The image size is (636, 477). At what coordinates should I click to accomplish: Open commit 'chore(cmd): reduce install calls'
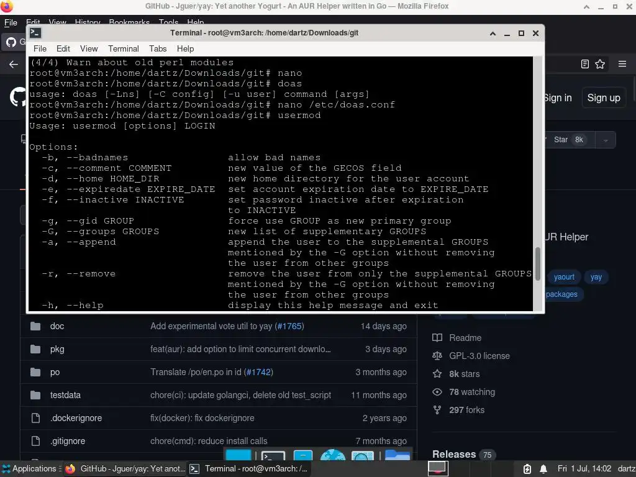tap(209, 441)
